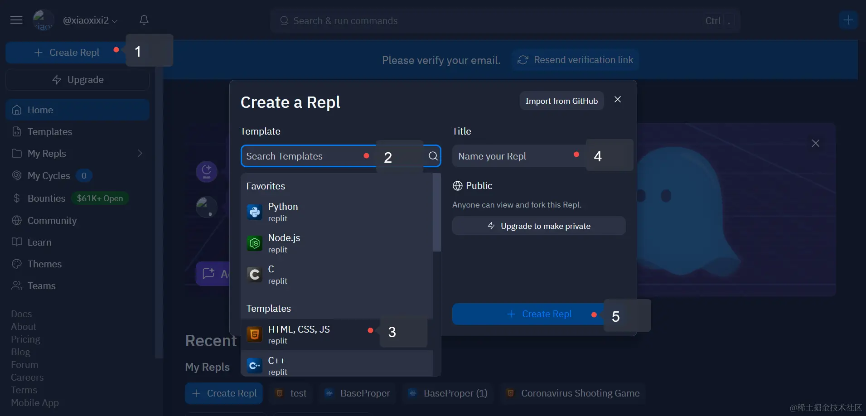Click the C language logo icon
Viewport: 866px width, 416px height.
point(255,275)
